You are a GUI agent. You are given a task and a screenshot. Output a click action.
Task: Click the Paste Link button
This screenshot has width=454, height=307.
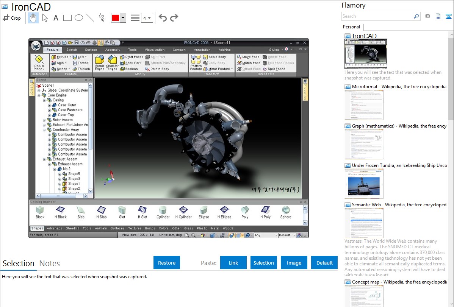coord(233,263)
